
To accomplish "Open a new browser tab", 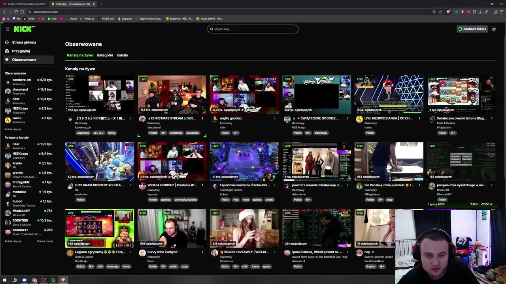I will pos(101,4).
